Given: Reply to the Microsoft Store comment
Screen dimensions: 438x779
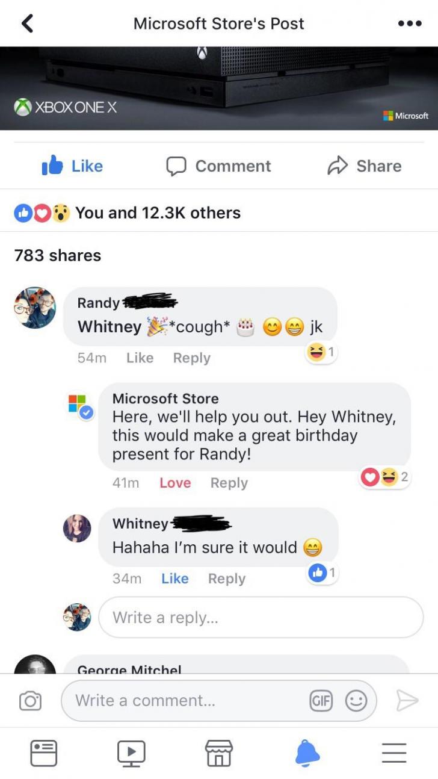Looking at the screenshot, I should pos(229,483).
